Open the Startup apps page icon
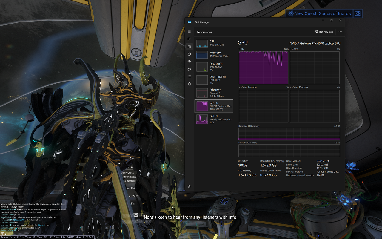382x239 pixels. tap(189, 62)
